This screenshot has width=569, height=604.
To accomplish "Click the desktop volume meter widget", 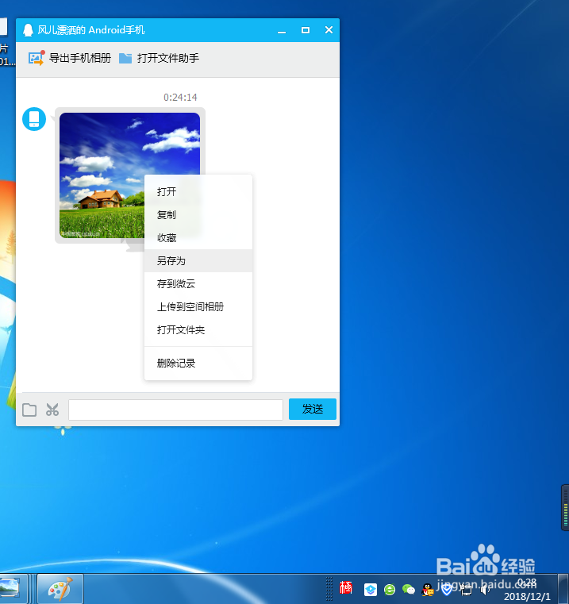I will [565, 508].
